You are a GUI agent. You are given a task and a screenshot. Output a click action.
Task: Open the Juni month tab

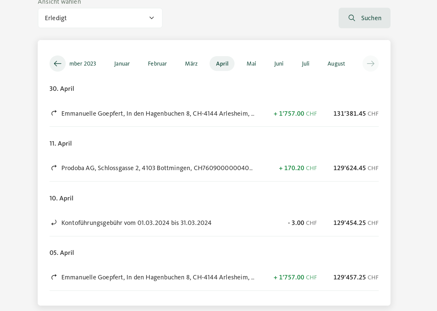pyautogui.click(x=279, y=64)
